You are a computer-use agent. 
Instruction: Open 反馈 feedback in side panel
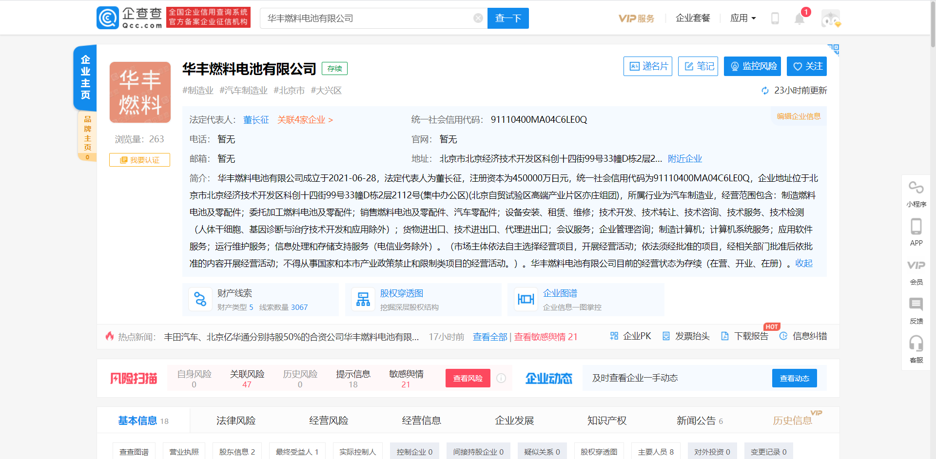pyautogui.click(x=916, y=311)
